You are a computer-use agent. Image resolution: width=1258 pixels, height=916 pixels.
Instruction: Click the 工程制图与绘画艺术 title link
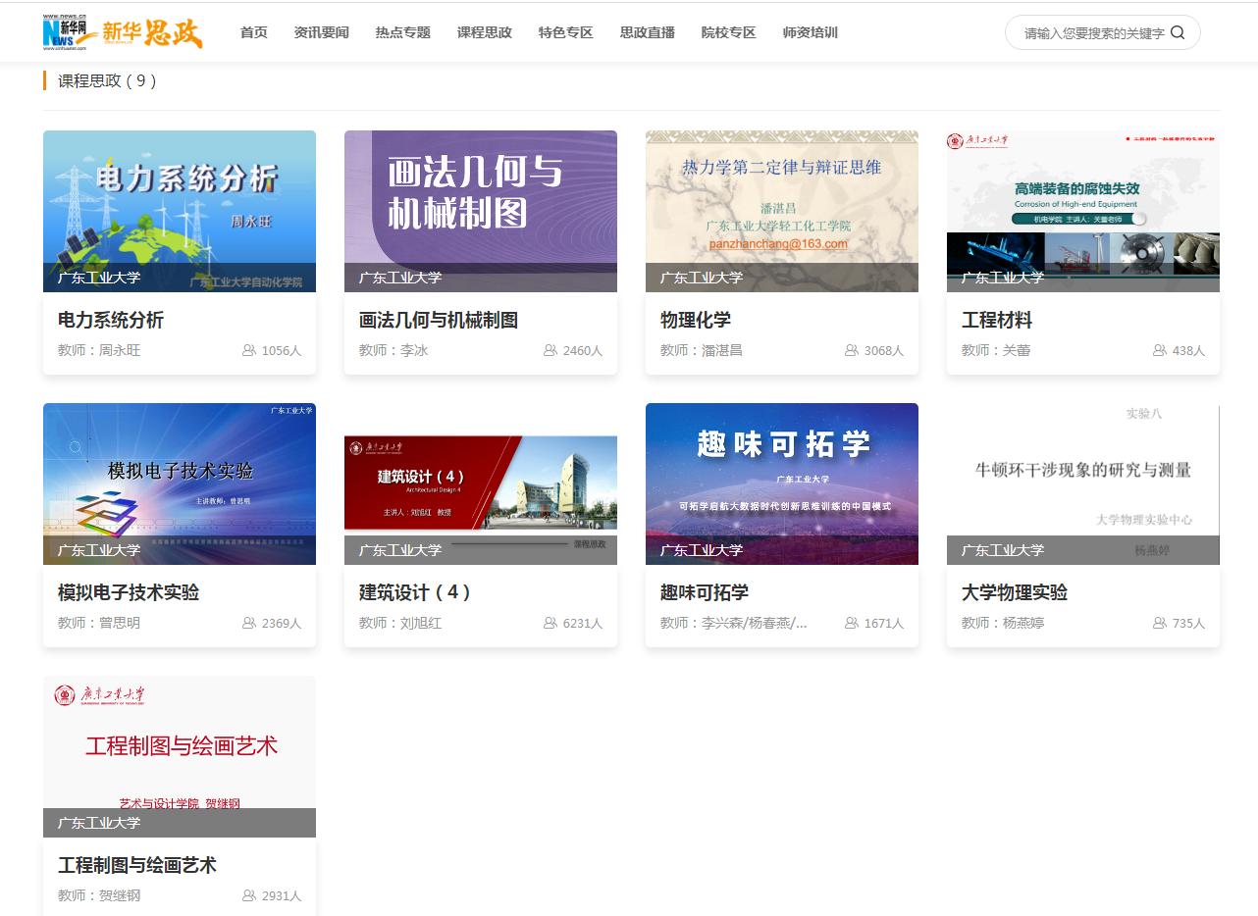[x=137, y=866]
